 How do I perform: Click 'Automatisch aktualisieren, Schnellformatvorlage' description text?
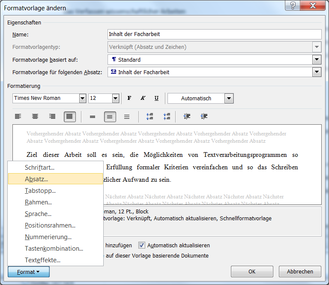click(x=212, y=219)
